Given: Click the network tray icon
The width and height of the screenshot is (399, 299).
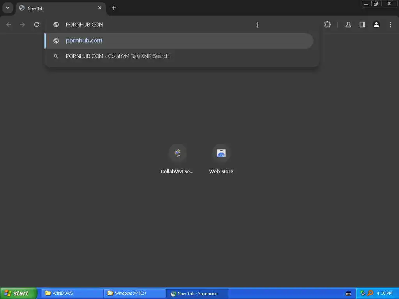Looking at the screenshot, I should 363,294.
